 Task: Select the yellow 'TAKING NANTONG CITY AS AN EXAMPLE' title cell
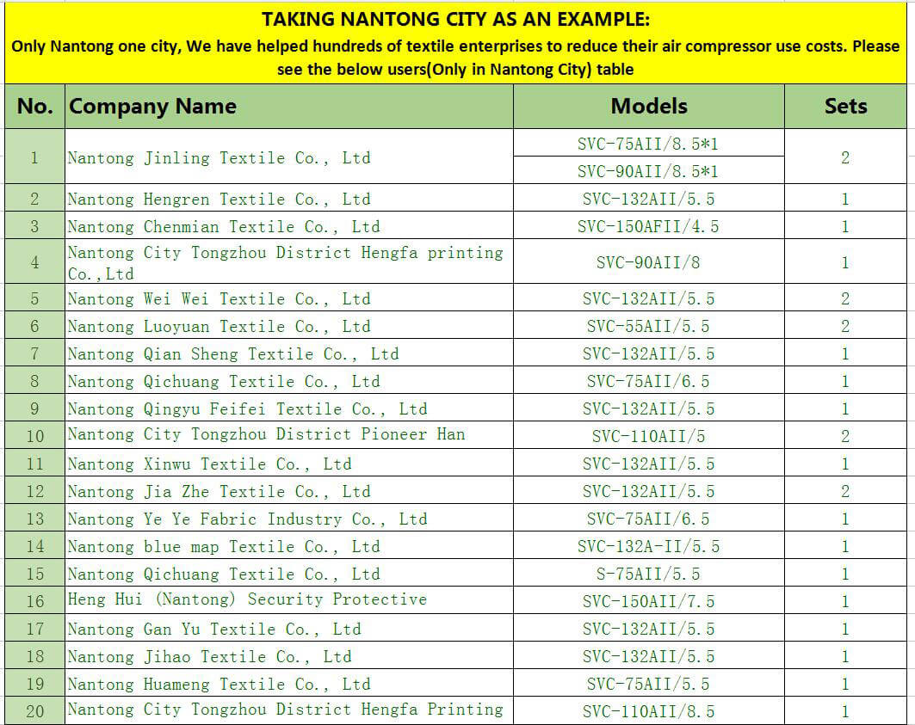tap(455, 44)
